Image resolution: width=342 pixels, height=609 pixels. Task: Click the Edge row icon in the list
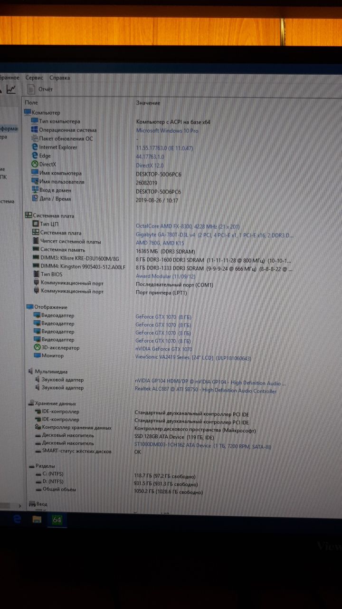click(x=35, y=156)
